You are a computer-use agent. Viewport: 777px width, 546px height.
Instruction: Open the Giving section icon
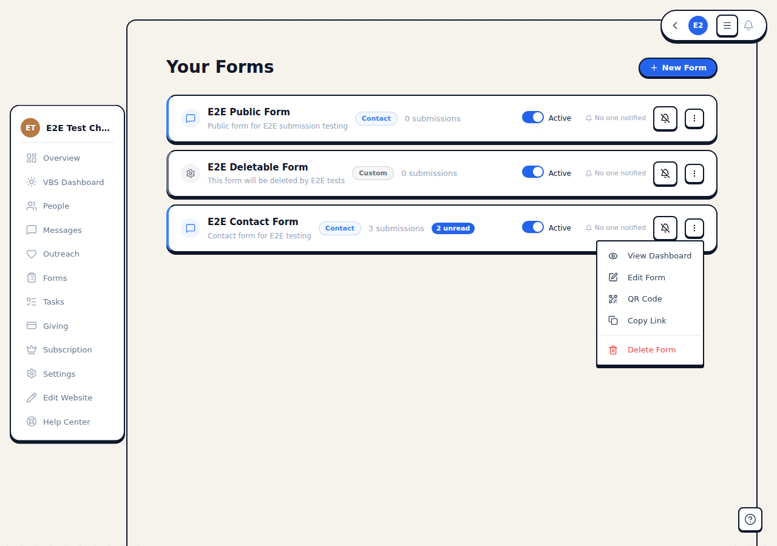coord(32,326)
